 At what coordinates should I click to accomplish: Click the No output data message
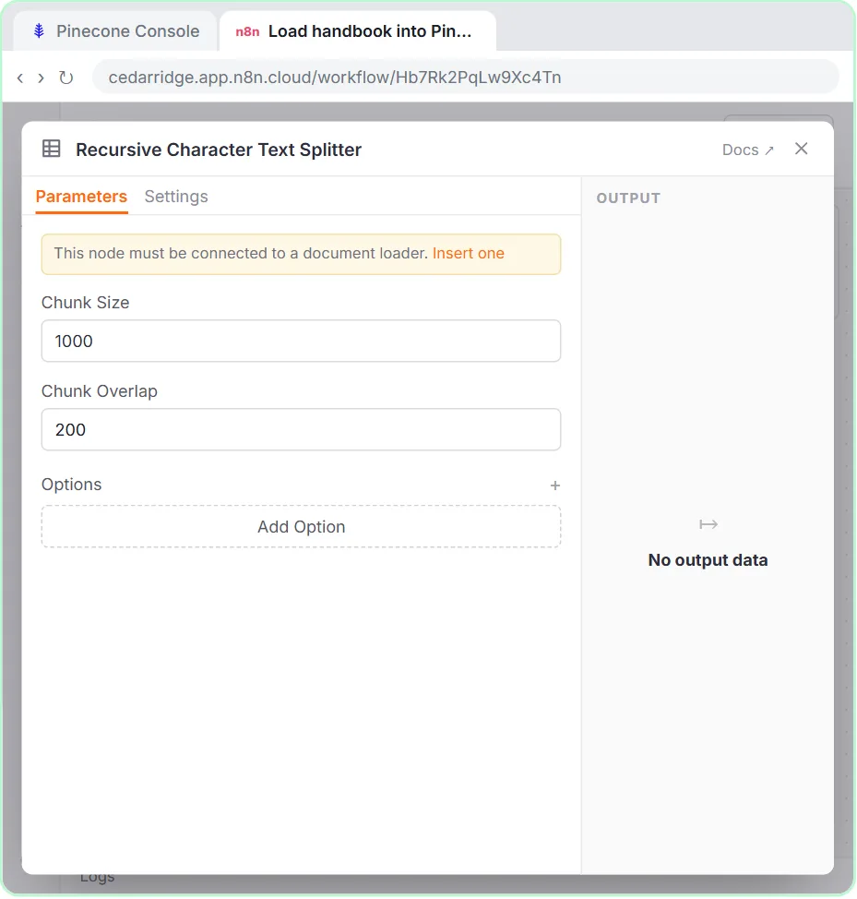tap(708, 560)
